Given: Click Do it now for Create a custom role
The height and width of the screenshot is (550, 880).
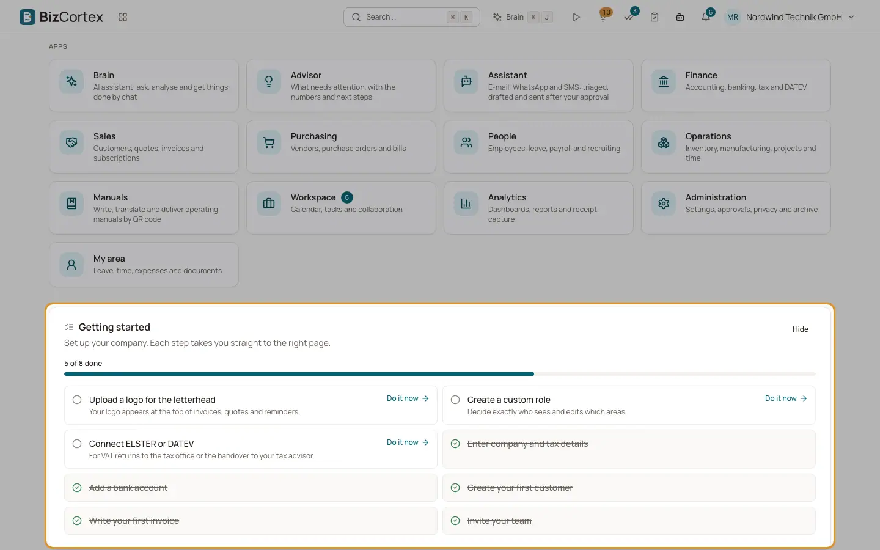Looking at the screenshot, I should pos(786,398).
